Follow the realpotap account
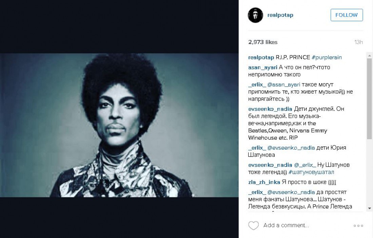This screenshot has height=238, width=373. point(347,15)
